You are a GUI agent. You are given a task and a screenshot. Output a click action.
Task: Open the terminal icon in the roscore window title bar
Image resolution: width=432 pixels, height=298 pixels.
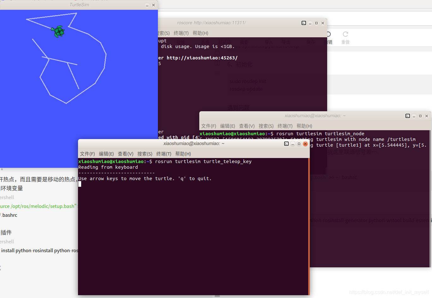[304, 23]
